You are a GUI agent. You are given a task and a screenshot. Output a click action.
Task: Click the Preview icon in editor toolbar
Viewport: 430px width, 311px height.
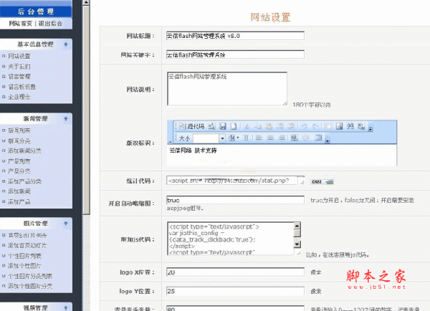pos(211,126)
